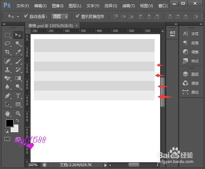This screenshot has width=205, height=169.
Task: Reset default foreground and background colors
Action: click(7, 131)
